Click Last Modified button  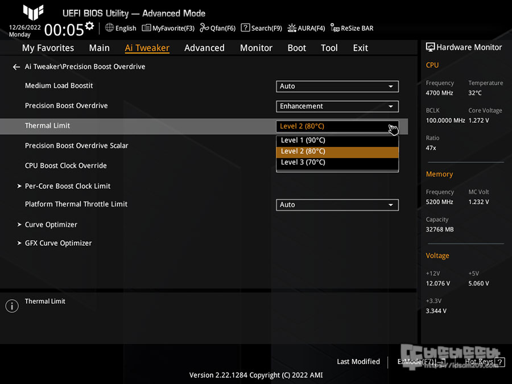point(358,362)
